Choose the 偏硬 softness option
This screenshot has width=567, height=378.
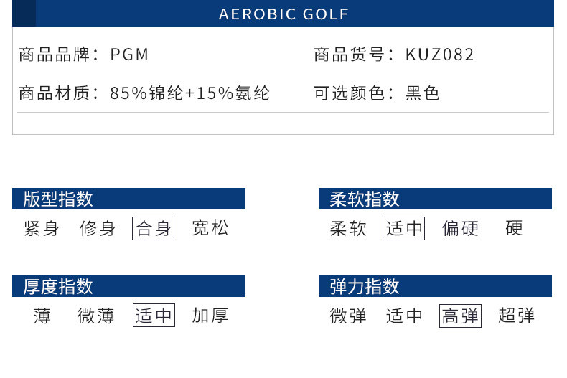point(460,229)
